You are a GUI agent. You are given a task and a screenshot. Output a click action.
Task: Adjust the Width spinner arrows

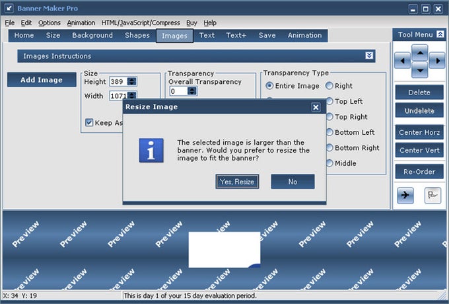(131, 95)
